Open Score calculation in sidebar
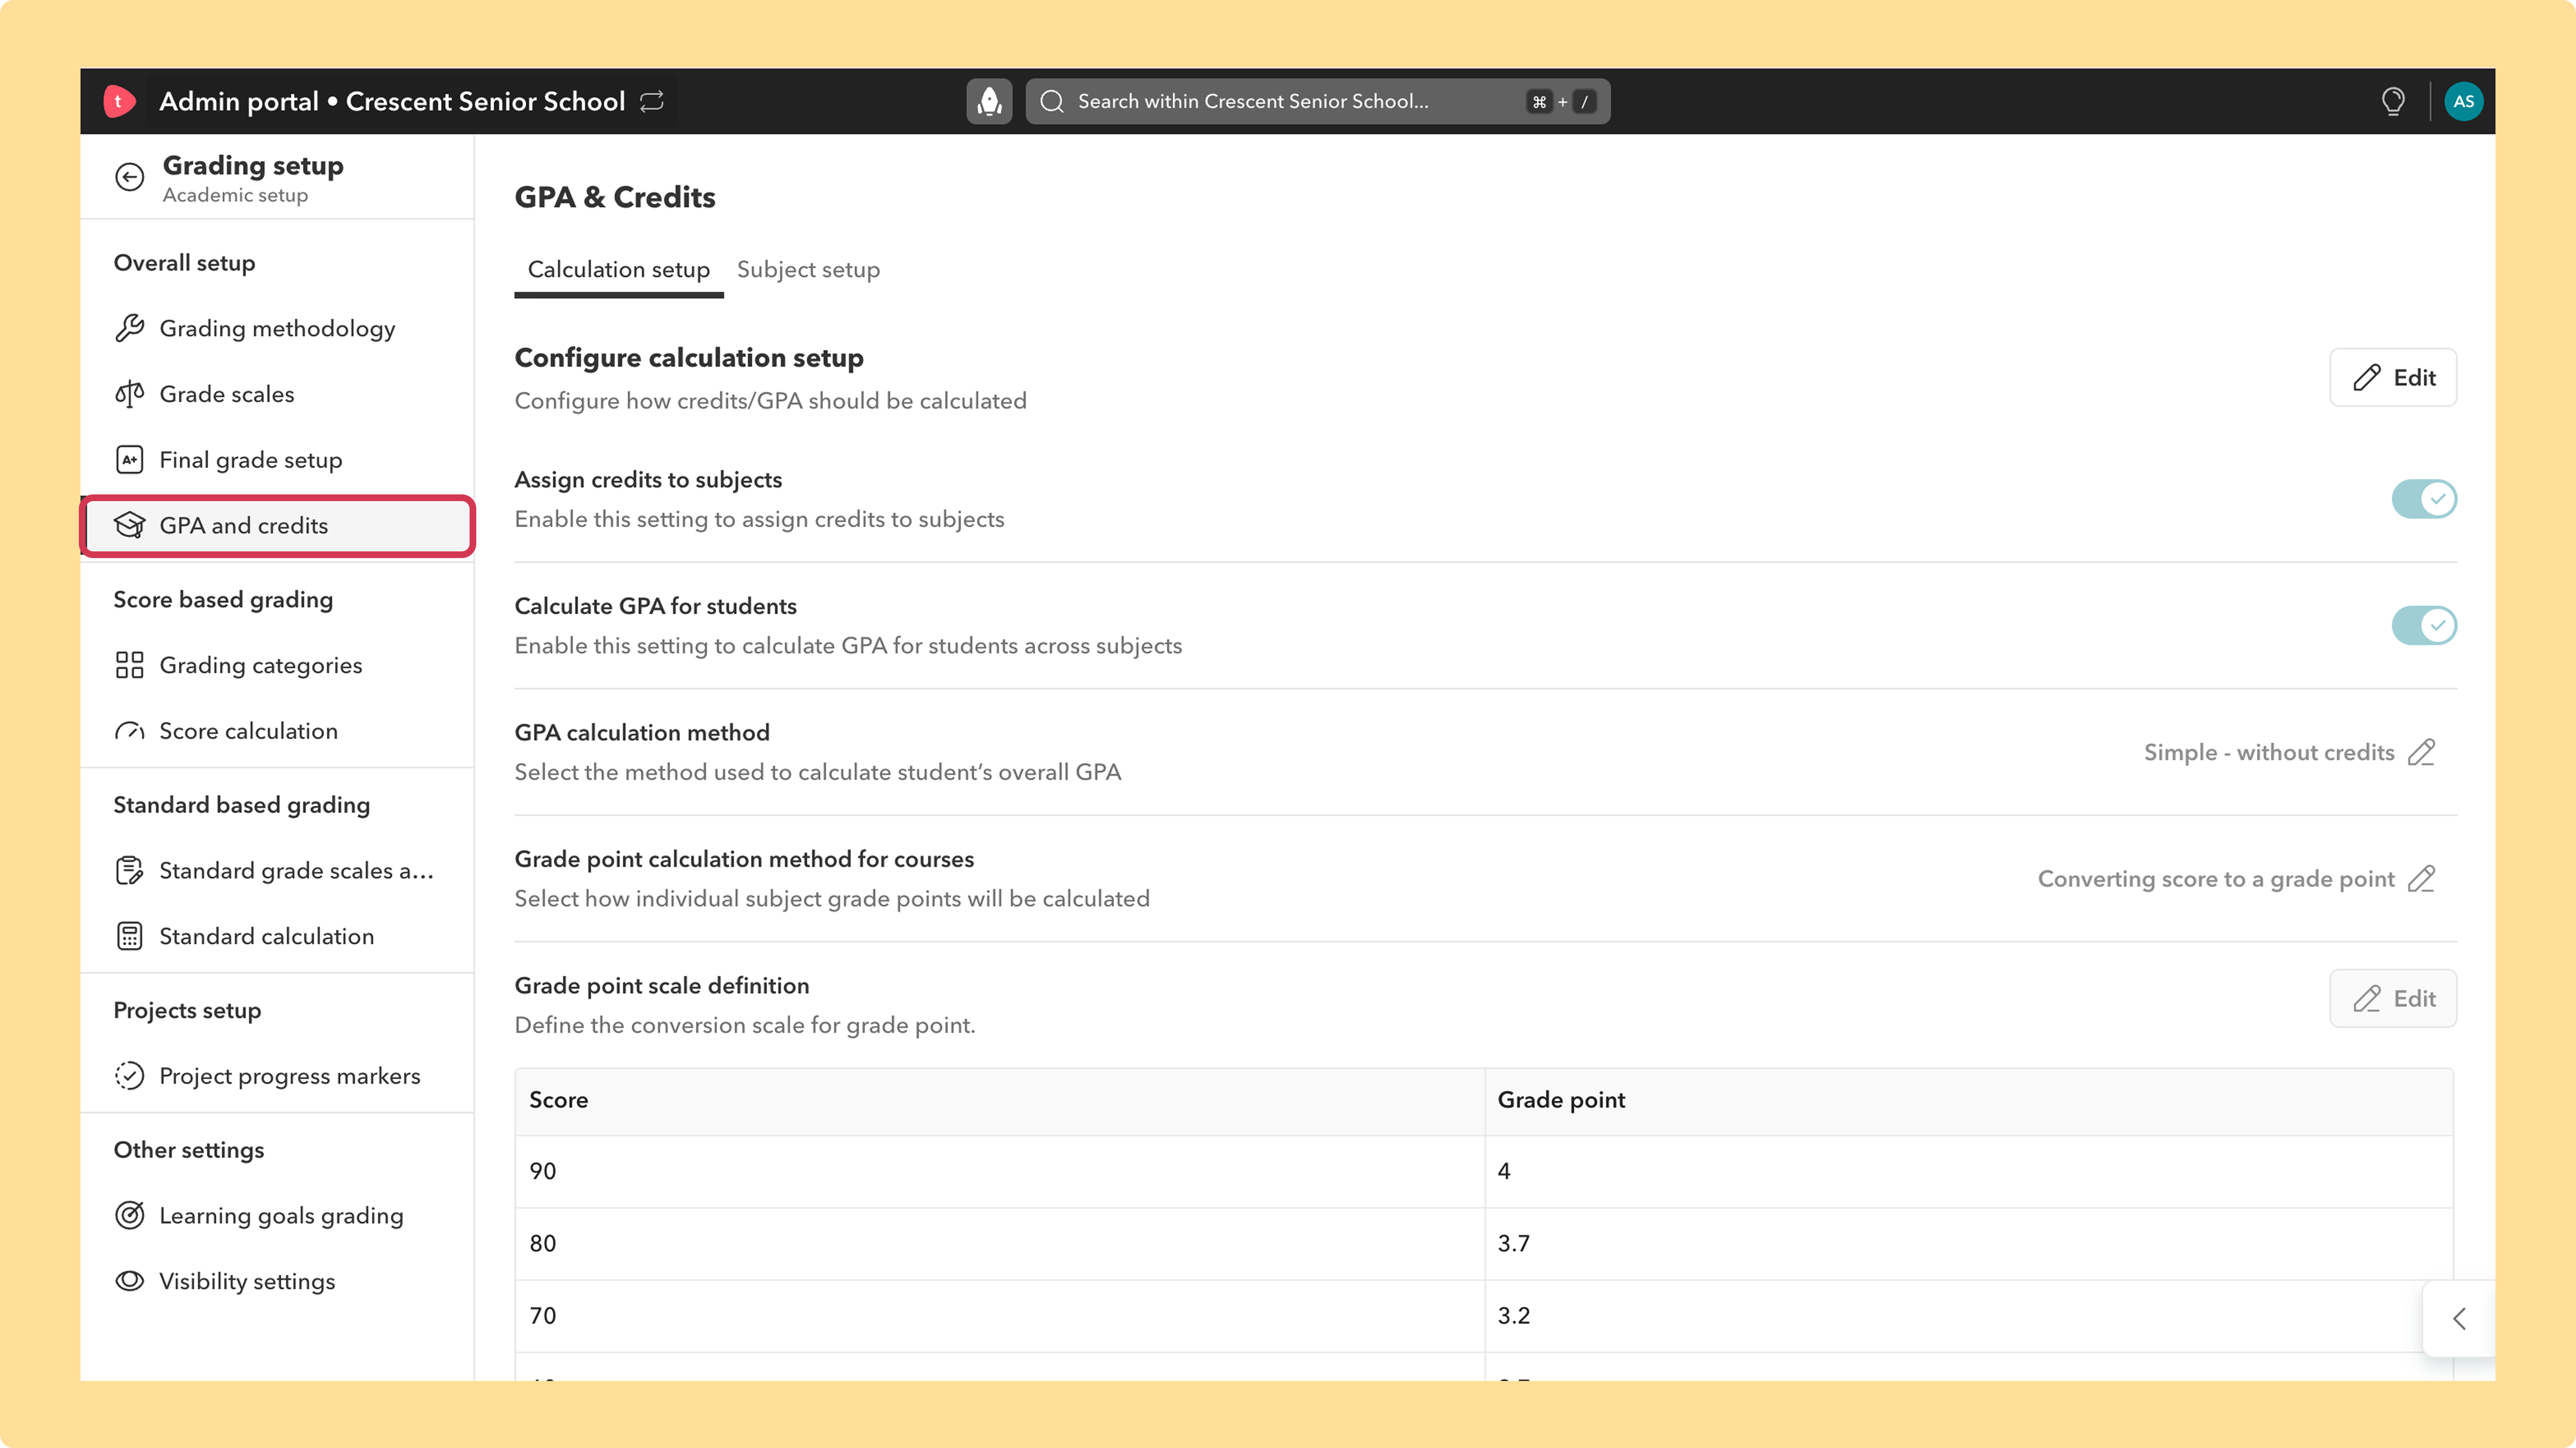Image resolution: width=2576 pixels, height=1448 pixels. [277, 732]
